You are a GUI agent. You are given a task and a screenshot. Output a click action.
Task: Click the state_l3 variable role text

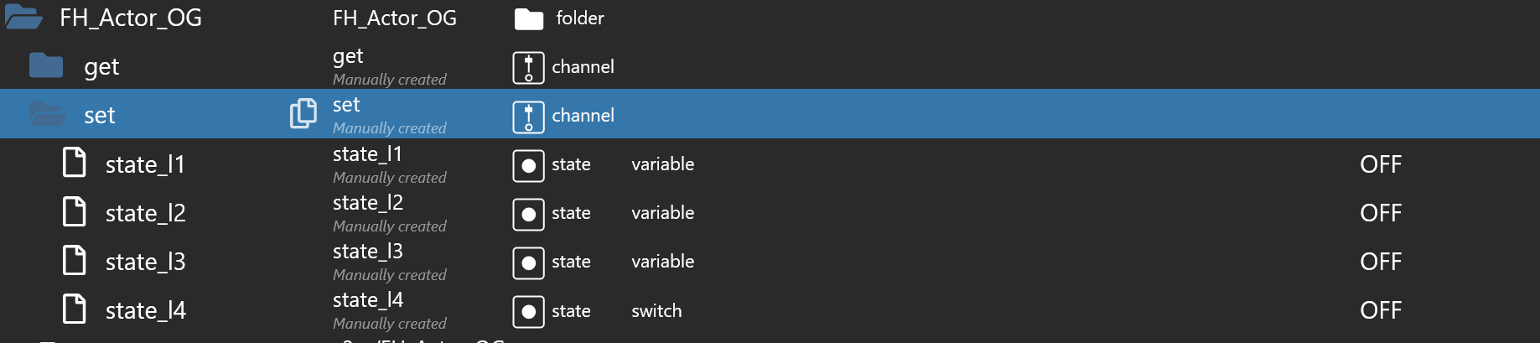[x=662, y=262]
